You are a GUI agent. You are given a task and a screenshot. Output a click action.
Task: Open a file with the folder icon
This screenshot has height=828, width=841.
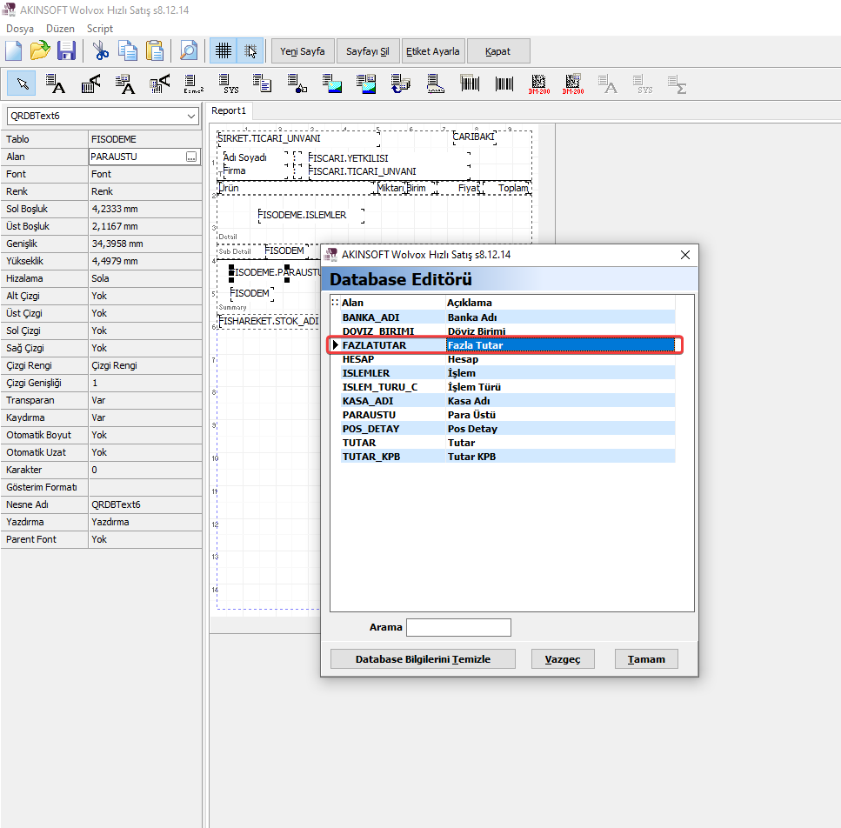[x=40, y=51]
